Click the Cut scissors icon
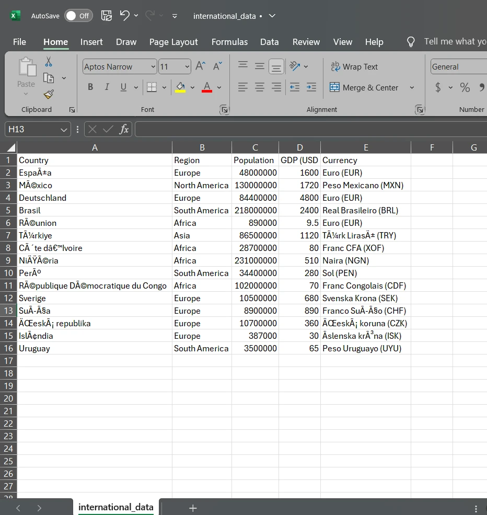This screenshot has height=515, width=487. coord(49,62)
